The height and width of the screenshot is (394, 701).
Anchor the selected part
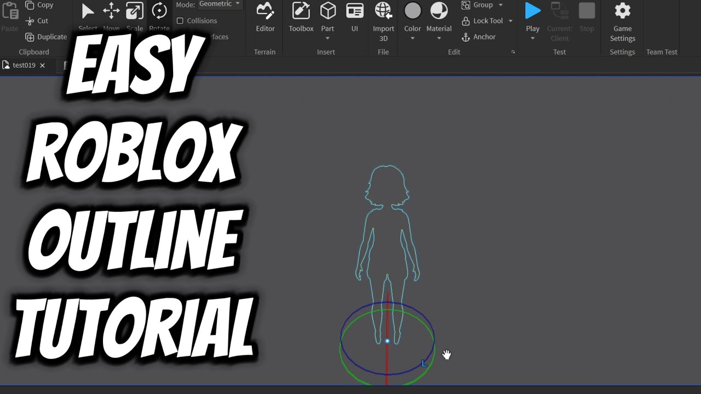479,37
